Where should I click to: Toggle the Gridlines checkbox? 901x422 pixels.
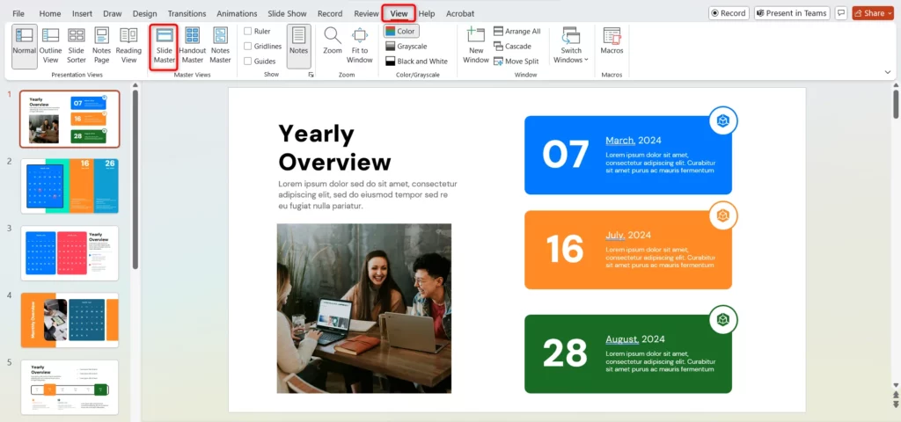coord(247,47)
